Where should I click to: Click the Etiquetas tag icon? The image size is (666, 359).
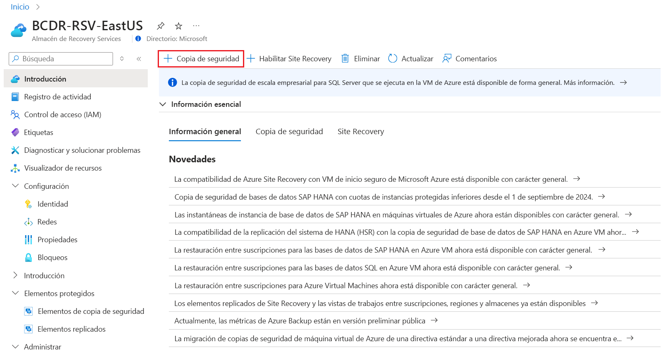click(15, 133)
